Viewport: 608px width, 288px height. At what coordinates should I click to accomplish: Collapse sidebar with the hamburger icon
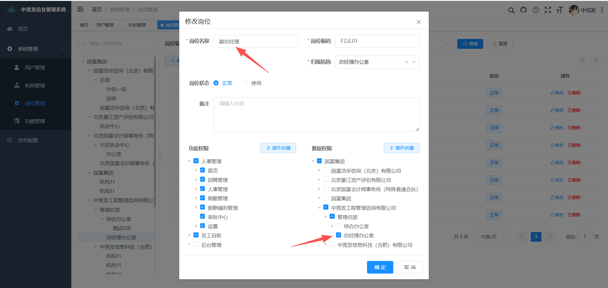tap(80, 10)
